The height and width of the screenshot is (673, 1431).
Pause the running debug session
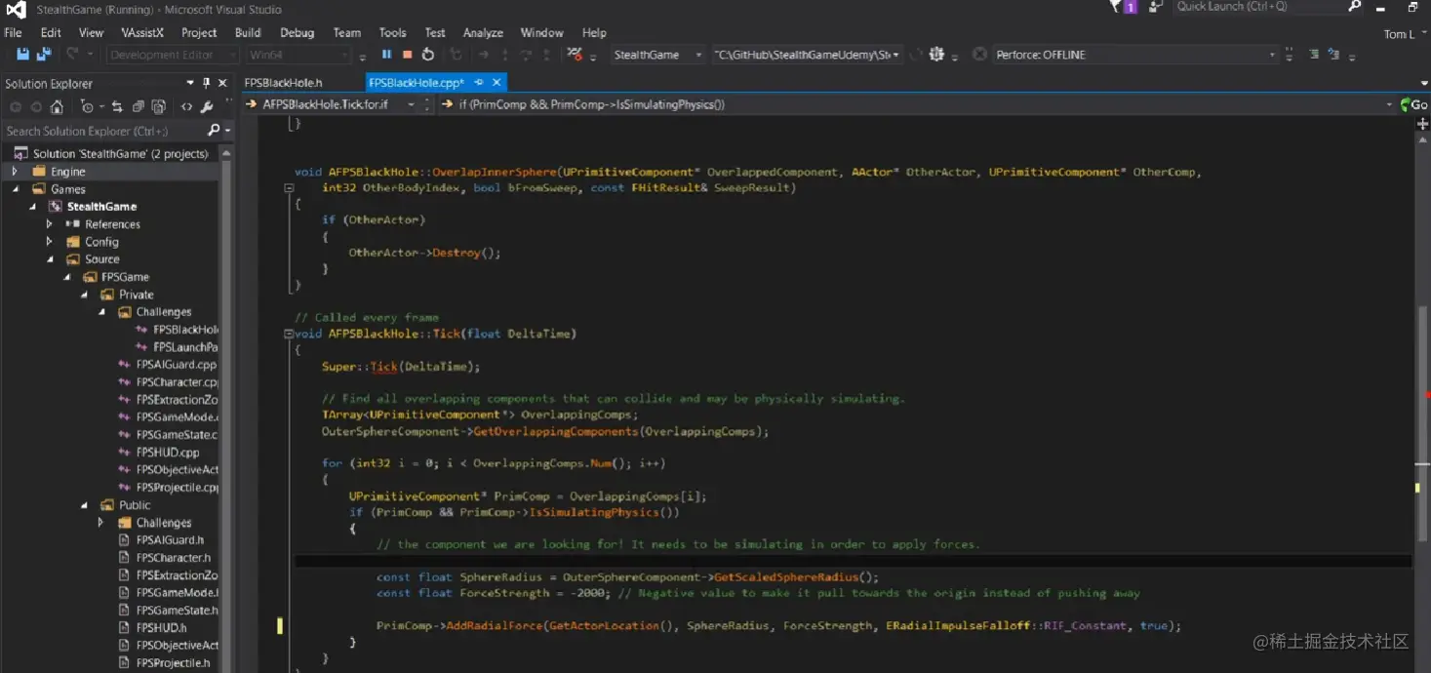[386, 55]
